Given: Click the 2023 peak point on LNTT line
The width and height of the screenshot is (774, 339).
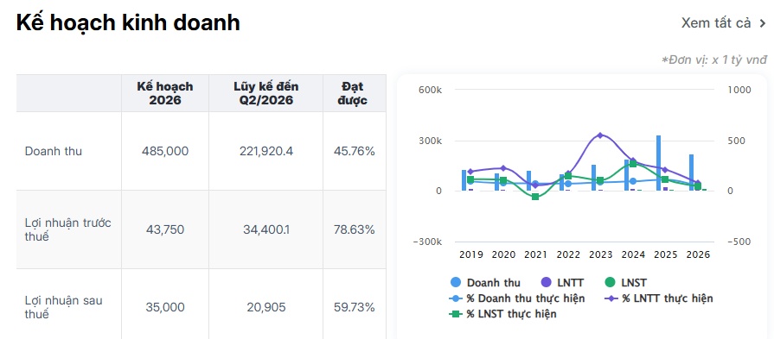Looking at the screenshot, I should [x=600, y=135].
